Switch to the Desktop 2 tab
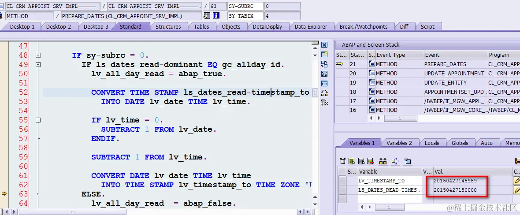 58,26
